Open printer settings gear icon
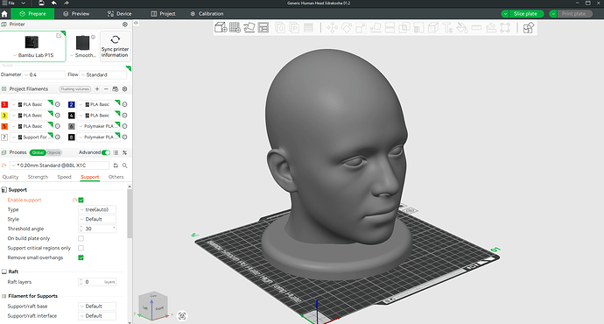 (125, 25)
